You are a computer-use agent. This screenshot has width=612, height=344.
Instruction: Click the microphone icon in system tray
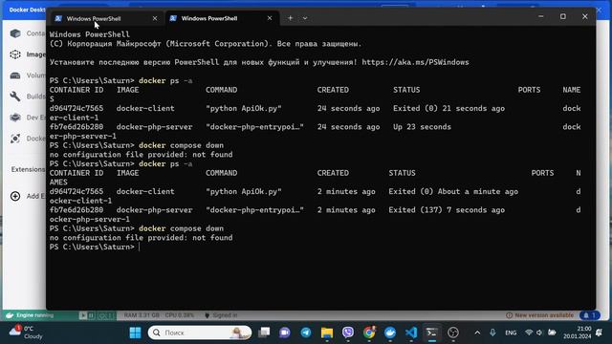click(x=492, y=333)
